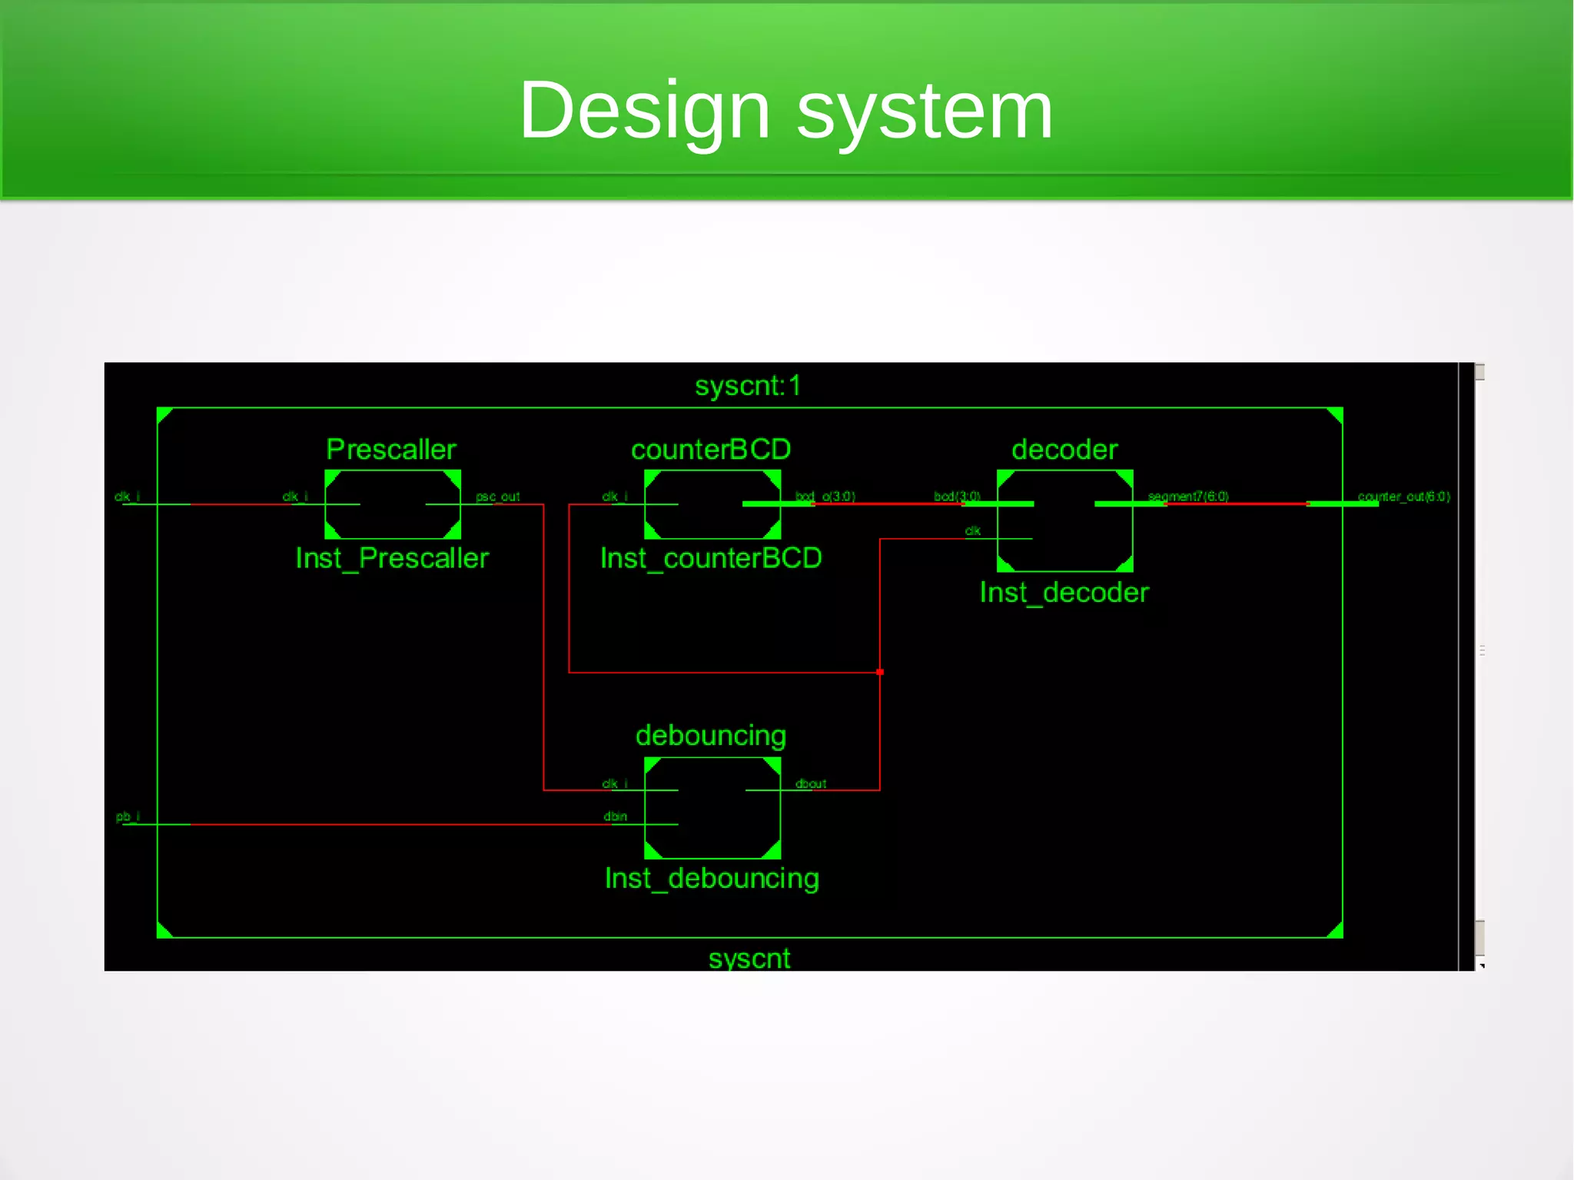Click the 'bcd(3:0)' decoder input label

957,497
